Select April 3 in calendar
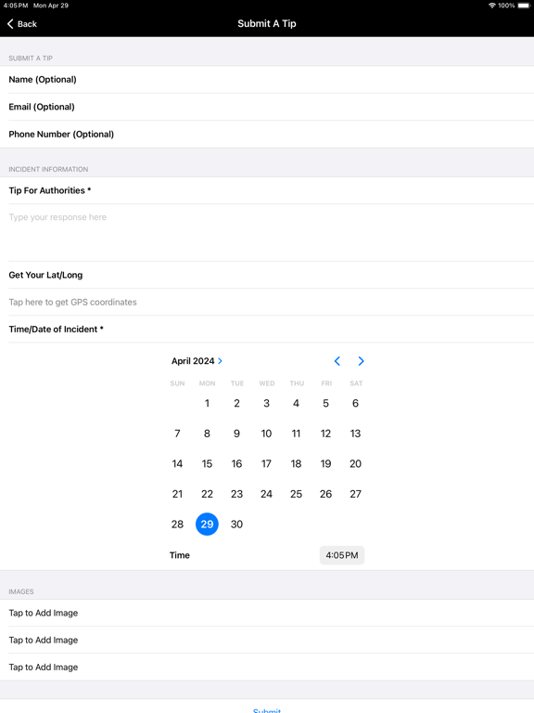 point(267,403)
